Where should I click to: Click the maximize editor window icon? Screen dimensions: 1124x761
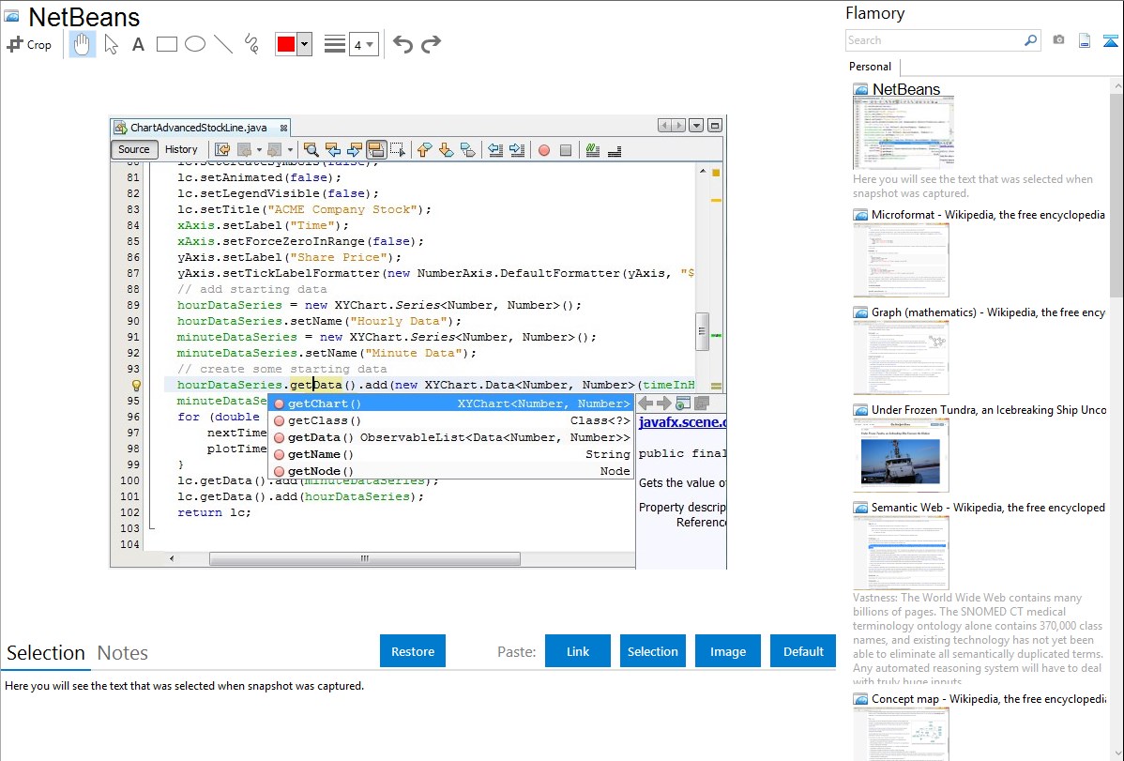(x=715, y=126)
